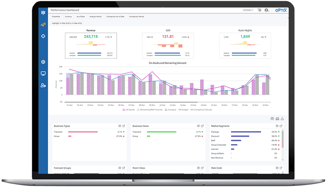The width and height of the screenshot is (328, 190).
Task: Toggle Comparison Actuals legend entry
Action: coord(201,110)
